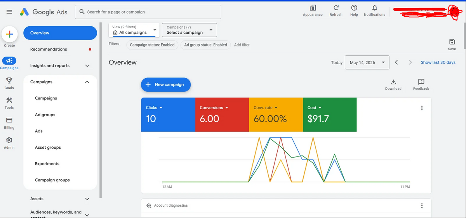Open scorecard three-dot menu
Image resolution: width=466 pixels, height=218 pixels.
point(422,108)
